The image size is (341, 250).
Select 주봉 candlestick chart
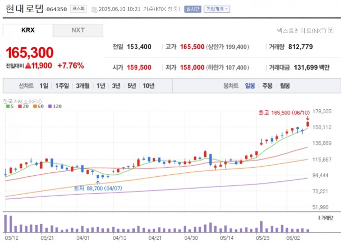(267, 86)
